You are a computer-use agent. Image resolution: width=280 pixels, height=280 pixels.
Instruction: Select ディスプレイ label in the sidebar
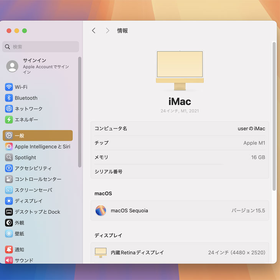tap(28, 201)
